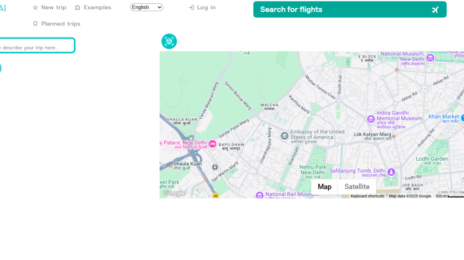464x260 pixels.
Task: Open the English language dropdown
Action: [147, 7]
